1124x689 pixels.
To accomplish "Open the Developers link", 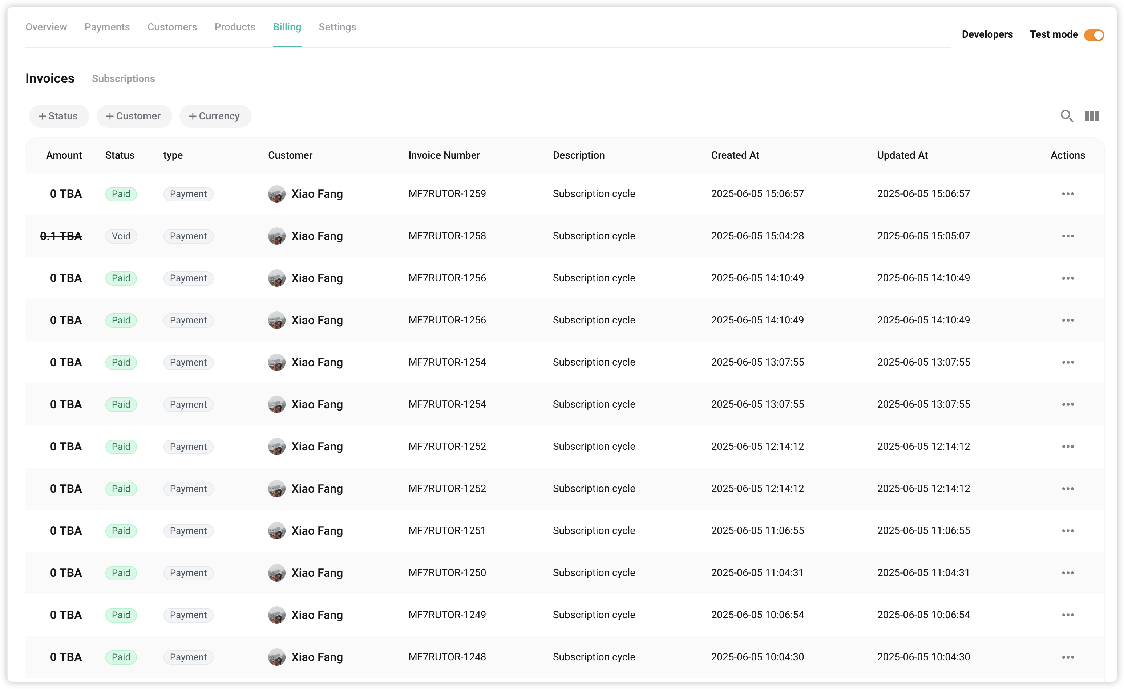I will click(x=987, y=34).
